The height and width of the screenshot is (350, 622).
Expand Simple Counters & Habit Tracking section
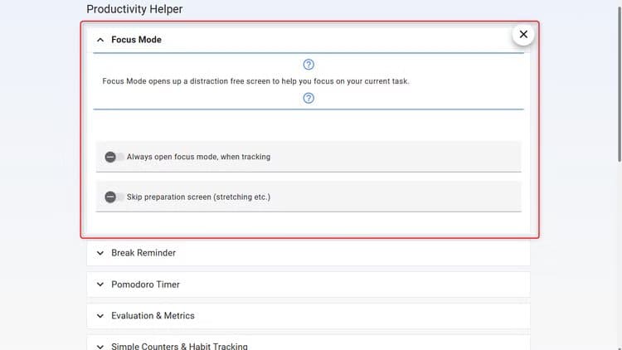tap(309, 343)
